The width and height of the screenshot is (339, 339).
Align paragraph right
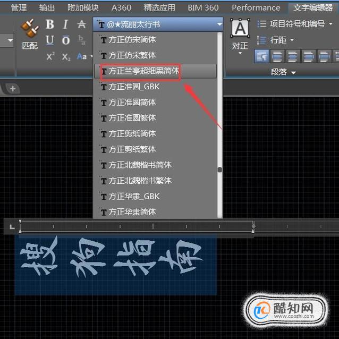(309, 56)
